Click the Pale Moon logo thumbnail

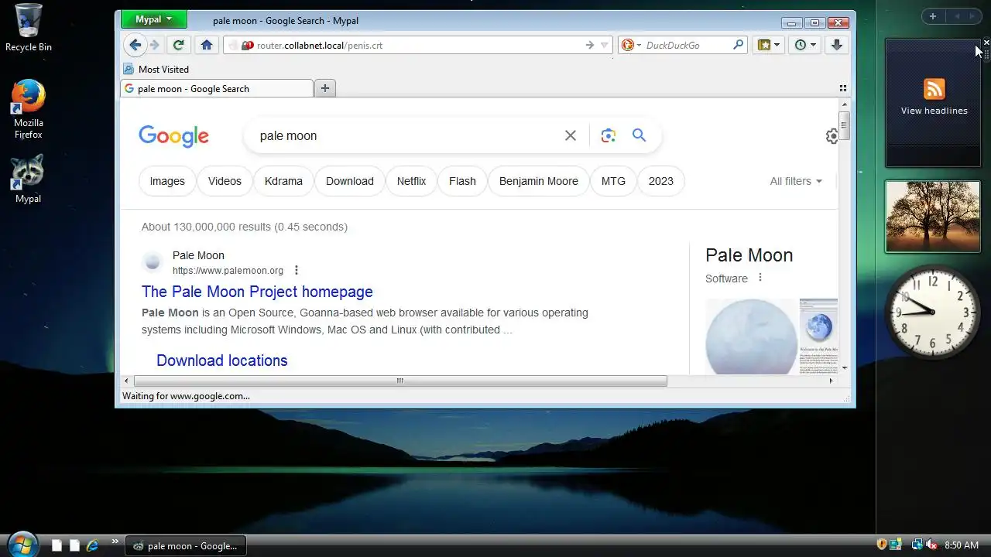(x=751, y=337)
